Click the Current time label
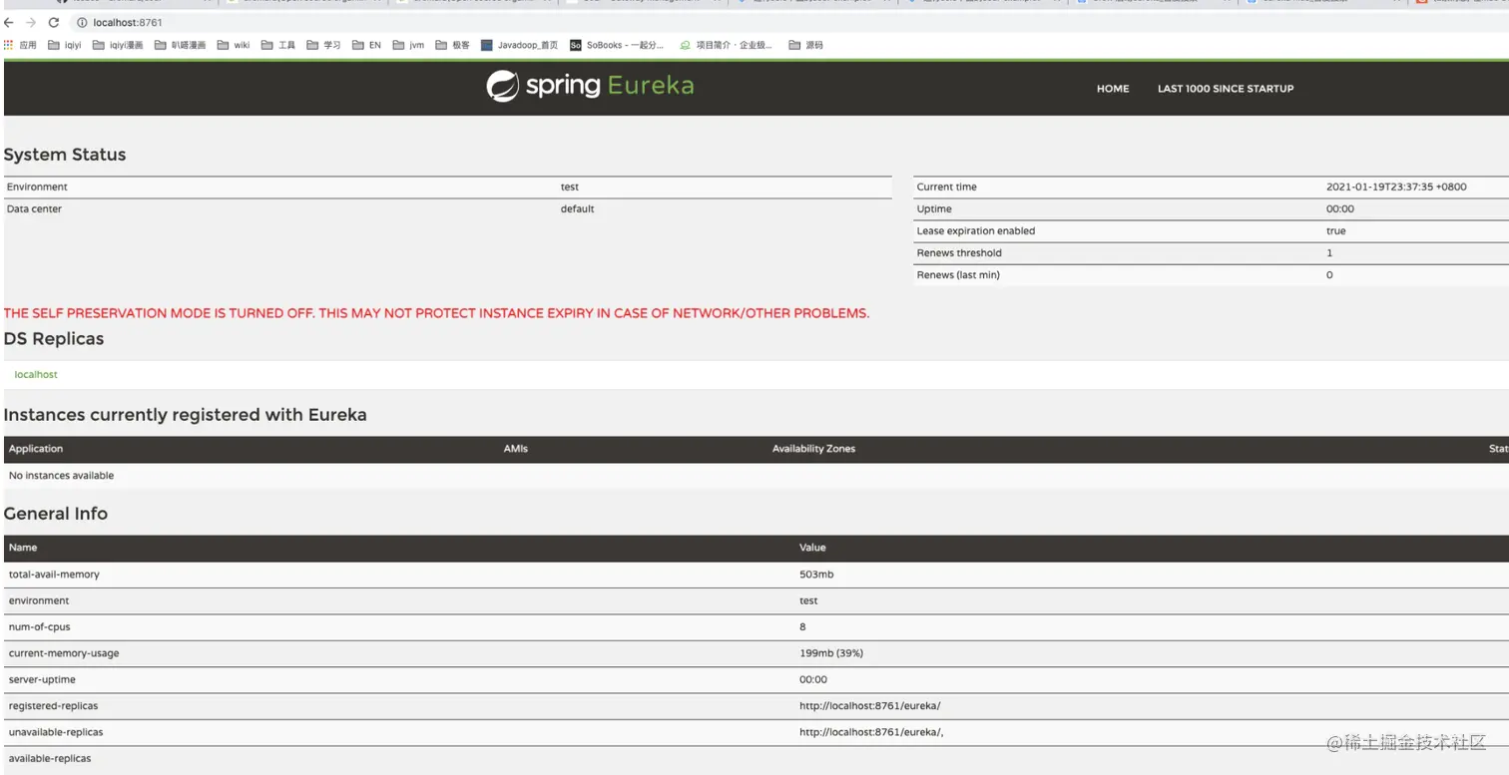Viewport: 1509px width, 775px height. coord(947,188)
